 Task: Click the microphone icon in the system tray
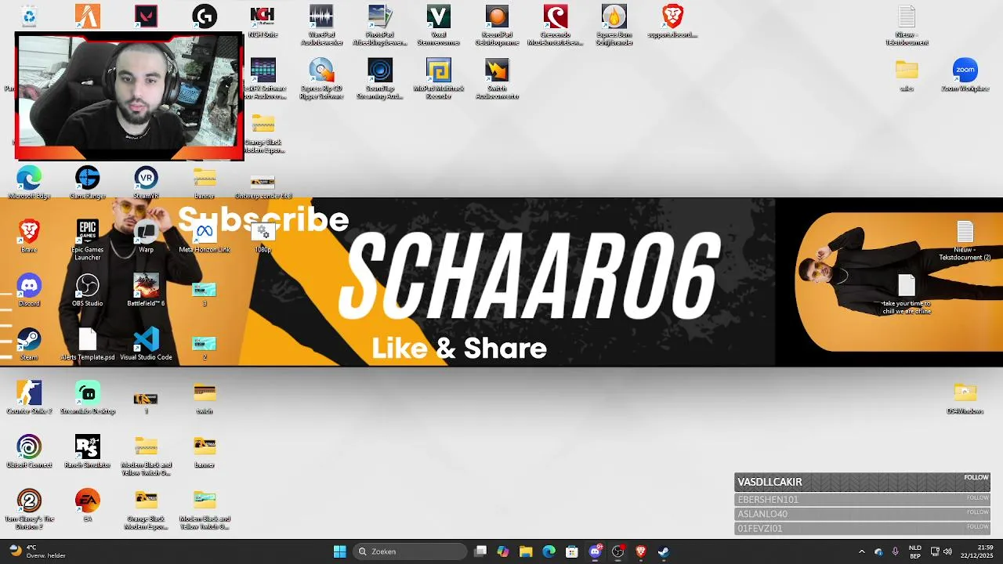point(895,551)
